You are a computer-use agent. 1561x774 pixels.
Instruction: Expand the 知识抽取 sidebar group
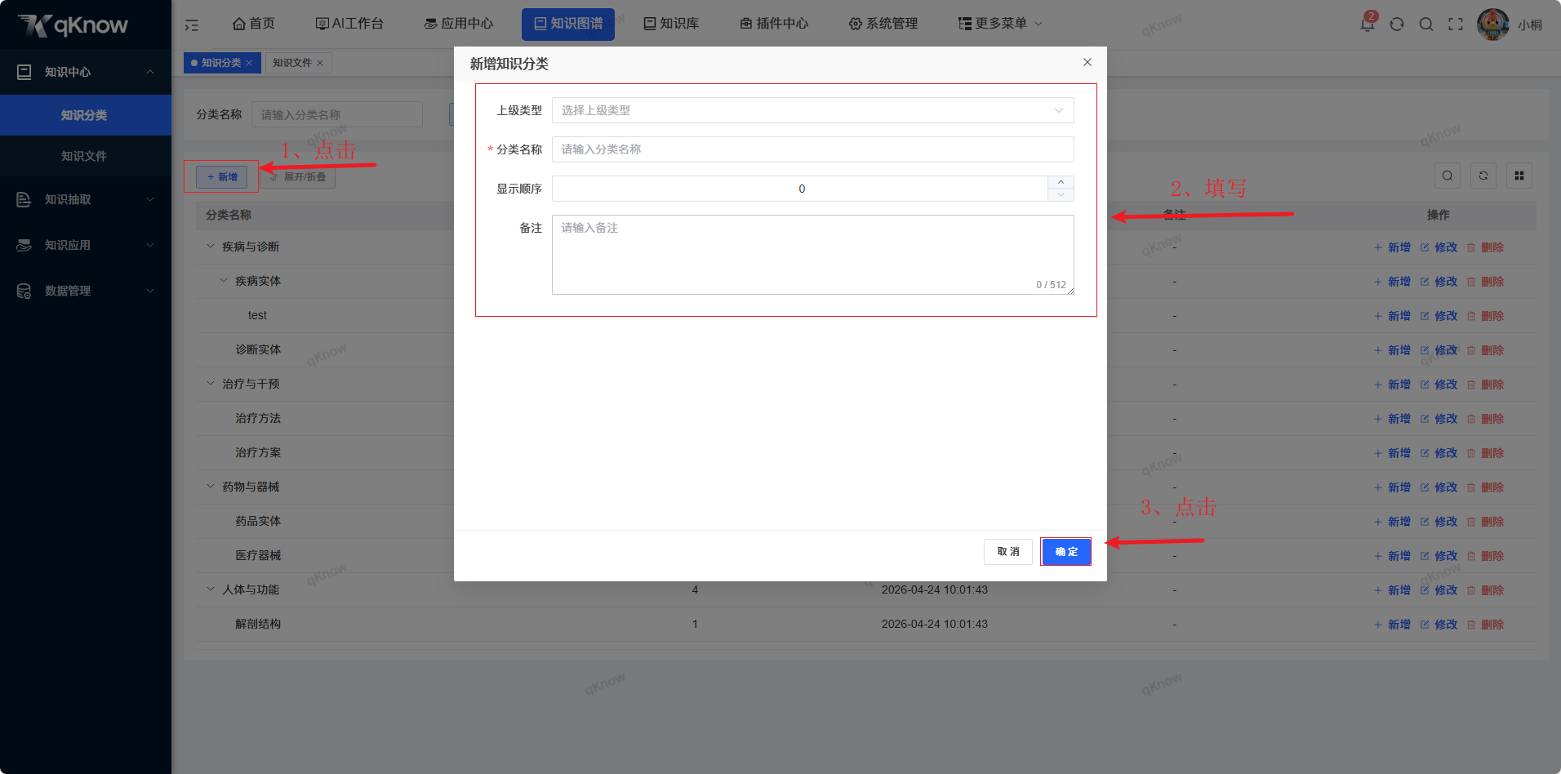pyautogui.click(x=86, y=199)
